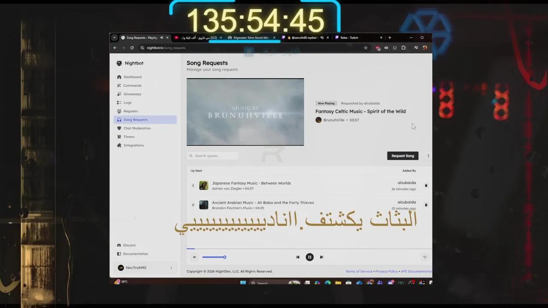Switch to the zercofn90 replied Twitch tab
This screenshot has width=548, height=308.
(x=305, y=38)
